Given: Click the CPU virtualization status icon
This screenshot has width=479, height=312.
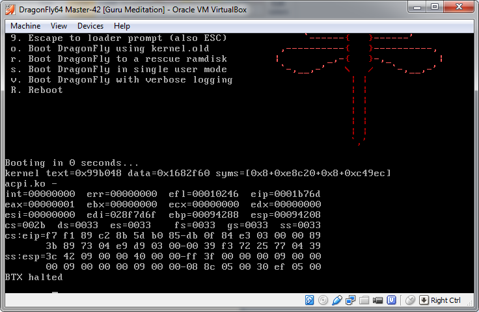Looking at the screenshot, I should pyautogui.click(x=392, y=300).
